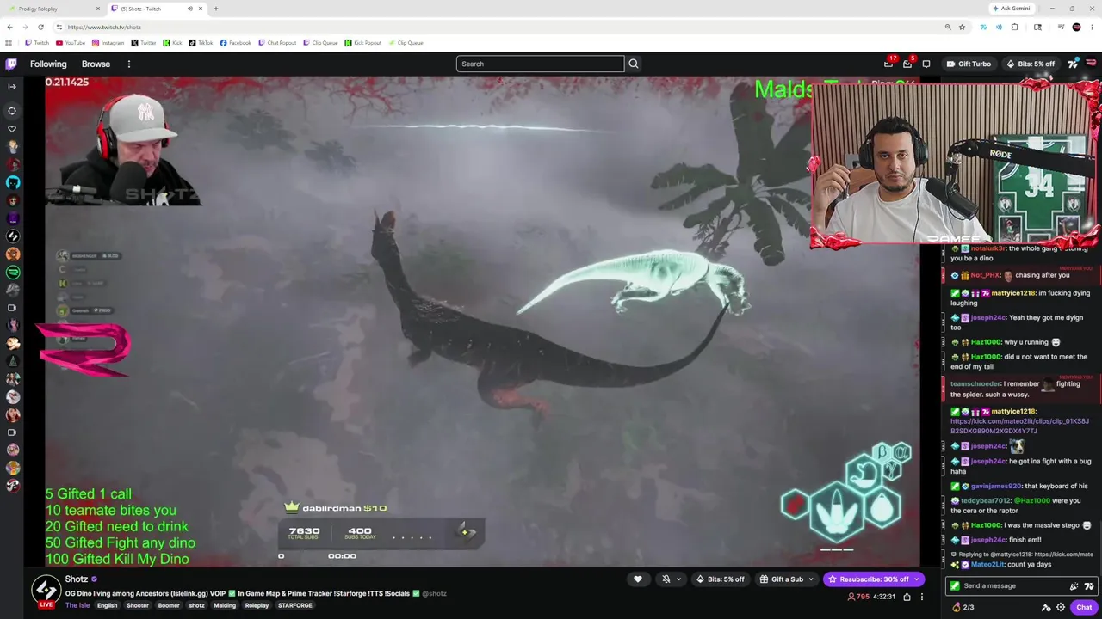Open the stream's three-dot options menu
The image size is (1102, 619).
(x=921, y=597)
